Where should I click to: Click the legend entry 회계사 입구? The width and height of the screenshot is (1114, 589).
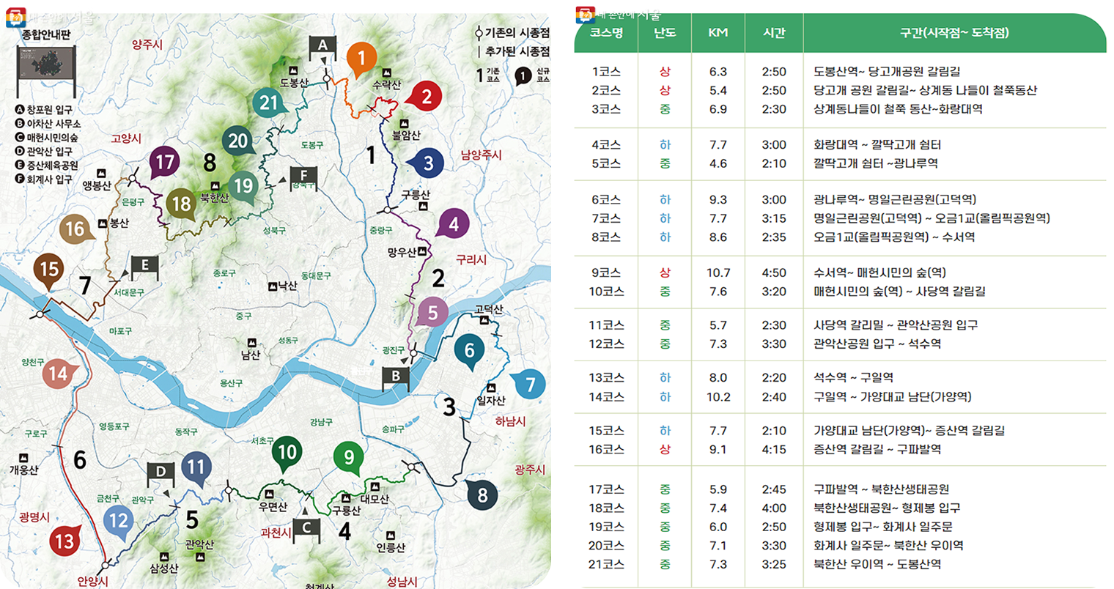click(x=49, y=179)
